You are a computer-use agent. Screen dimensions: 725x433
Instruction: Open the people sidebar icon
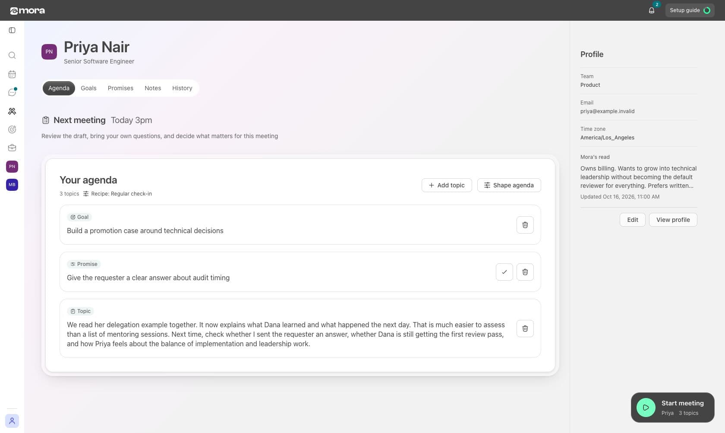point(12,111)
